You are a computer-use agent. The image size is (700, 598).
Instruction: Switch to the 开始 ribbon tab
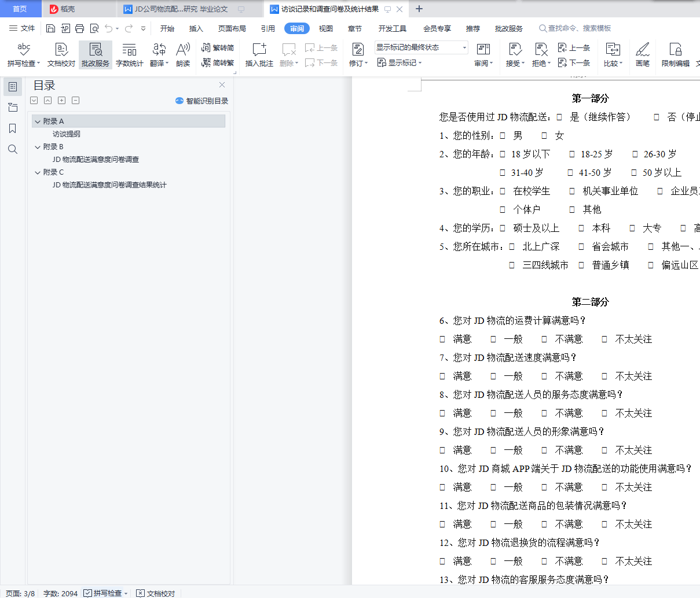tap(167, 28)
